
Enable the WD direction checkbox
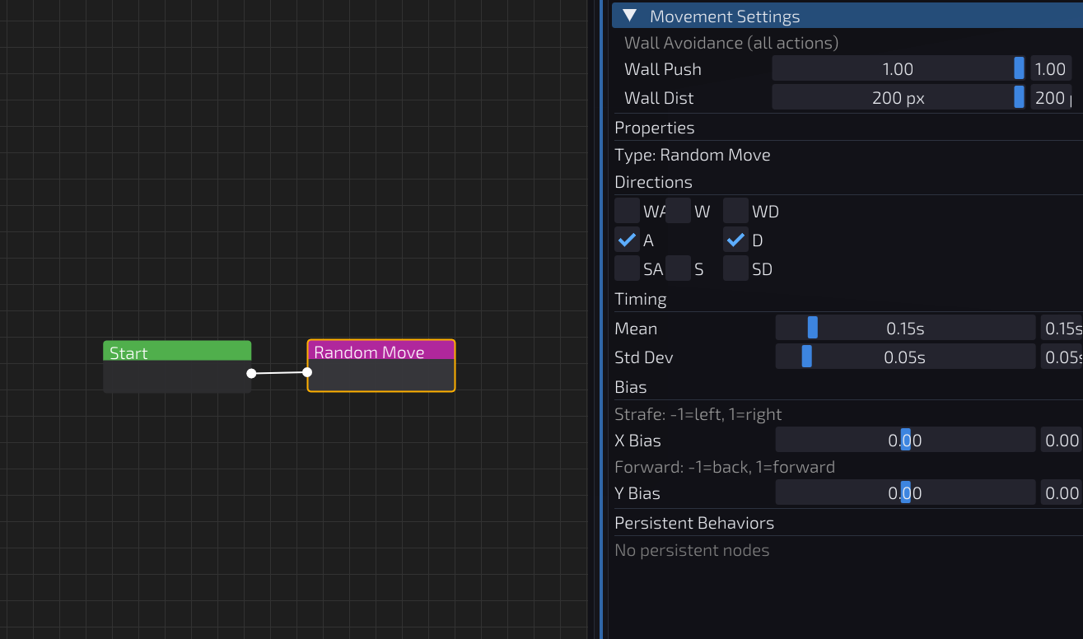[x=736, y=212]
